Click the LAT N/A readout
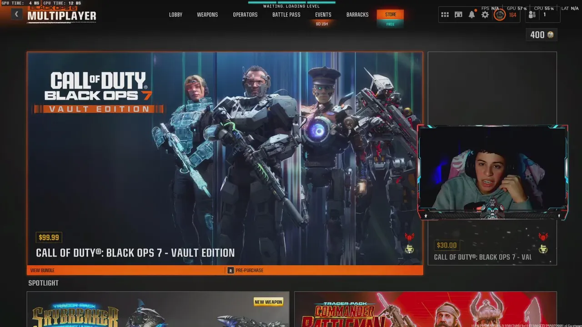 tap(570, 8)
